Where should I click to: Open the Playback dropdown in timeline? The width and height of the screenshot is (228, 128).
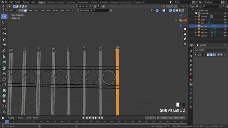click(12, 118)
